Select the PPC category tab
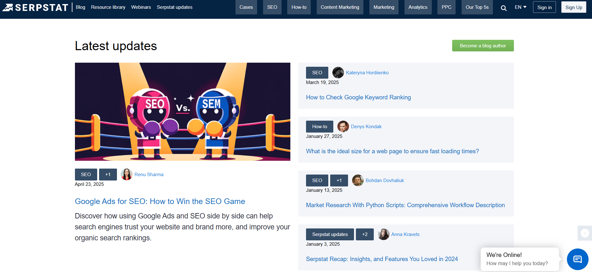The image size is (592, 272). (447, 7)
